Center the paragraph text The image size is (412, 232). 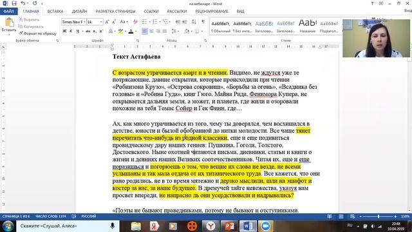(151, 32)
